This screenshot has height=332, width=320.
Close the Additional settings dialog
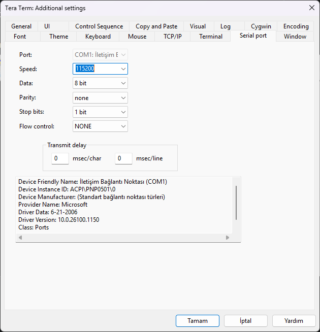[x=312, y=8]
